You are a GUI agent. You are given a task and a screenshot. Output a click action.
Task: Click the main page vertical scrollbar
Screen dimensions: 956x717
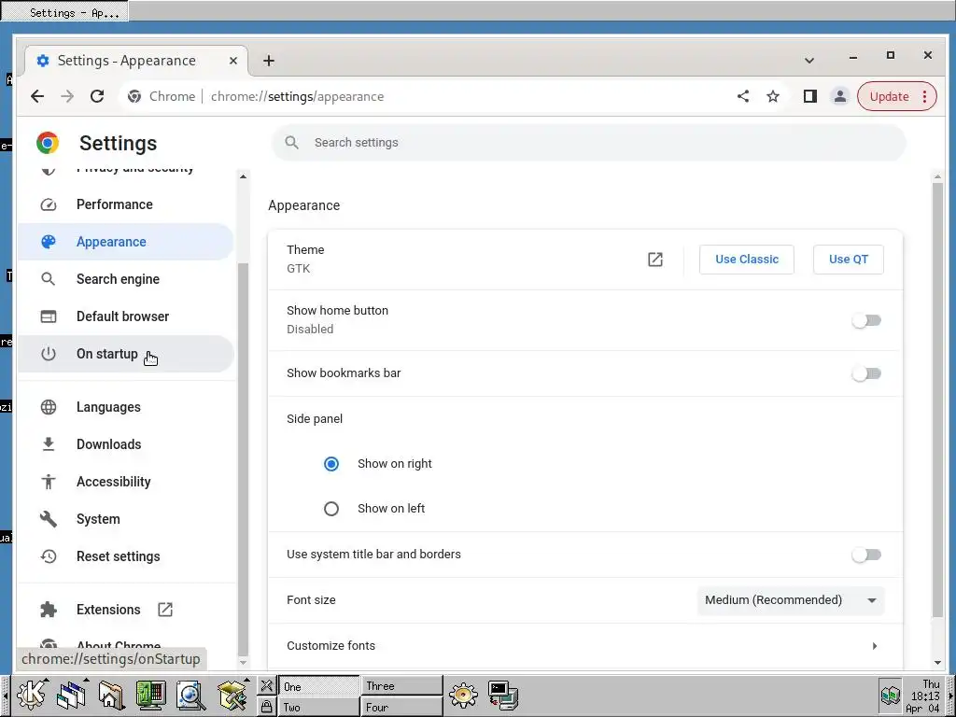coord(937,400)
